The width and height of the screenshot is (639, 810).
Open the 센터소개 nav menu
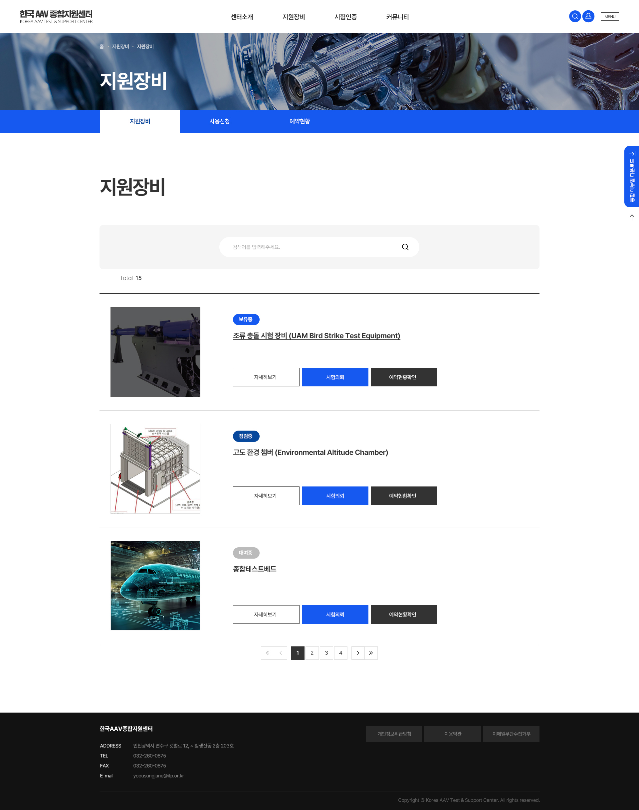(242, 17)
